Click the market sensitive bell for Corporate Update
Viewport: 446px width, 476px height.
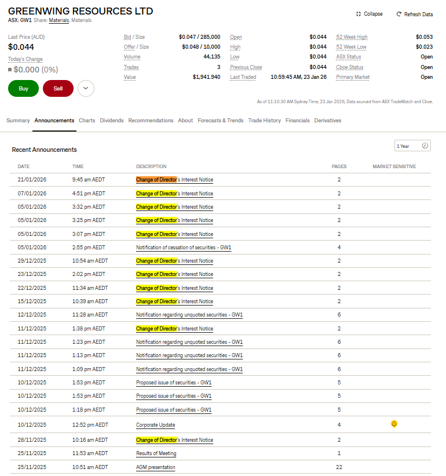click(x=394, y=424)
